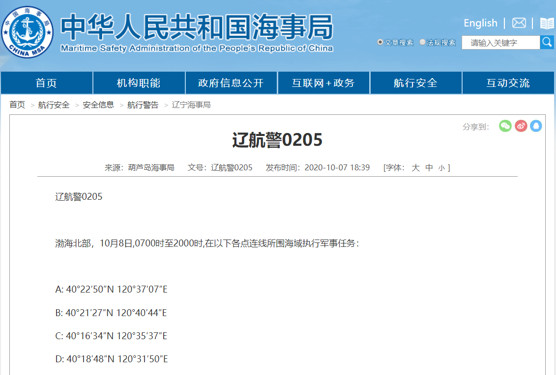Open 政府信息公开 navigation menu
This screenshot has width=556, height=375.
[231, 83]
